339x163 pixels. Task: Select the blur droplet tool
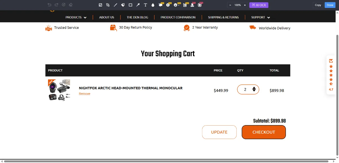pyautogui.click(x=153, y=5)
